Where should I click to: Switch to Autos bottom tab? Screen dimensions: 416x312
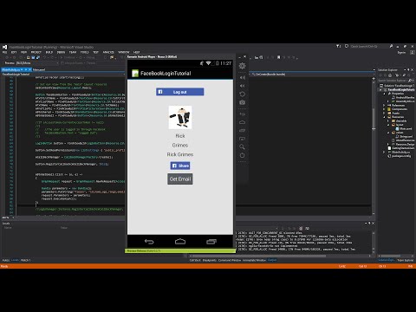pyautogui.click(x=5, y=260)
